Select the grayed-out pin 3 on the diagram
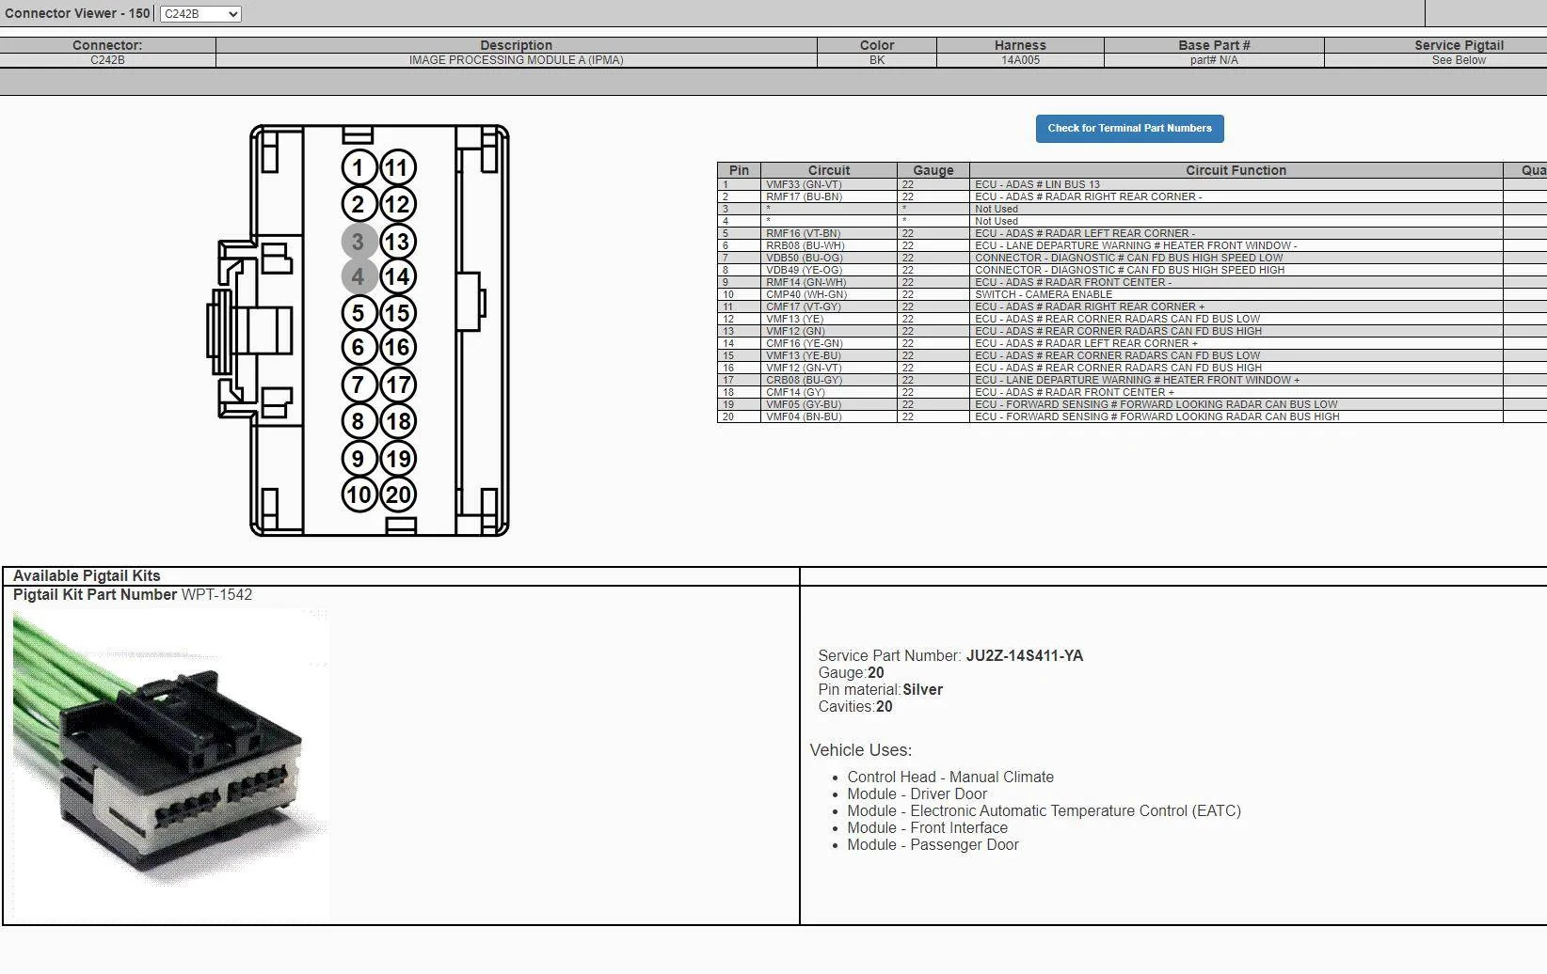The height and width of the screenshot is (974, 1547). (x=358, y=241)
